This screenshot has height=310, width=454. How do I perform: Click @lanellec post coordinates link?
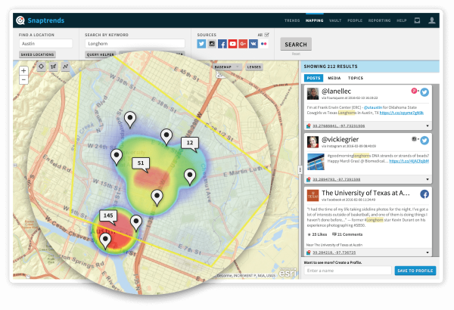[x=339, y=126]
